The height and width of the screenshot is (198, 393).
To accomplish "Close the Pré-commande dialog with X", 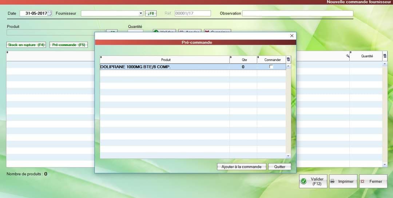I will [292, 36].
